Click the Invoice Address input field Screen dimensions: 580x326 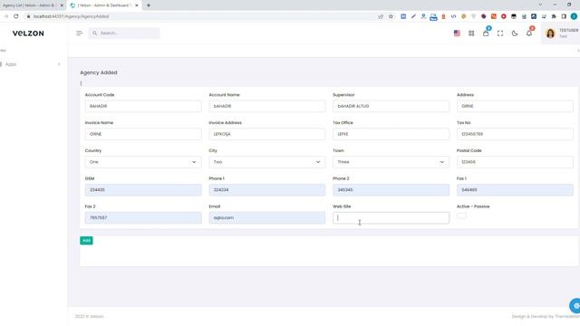click(267, 134)
